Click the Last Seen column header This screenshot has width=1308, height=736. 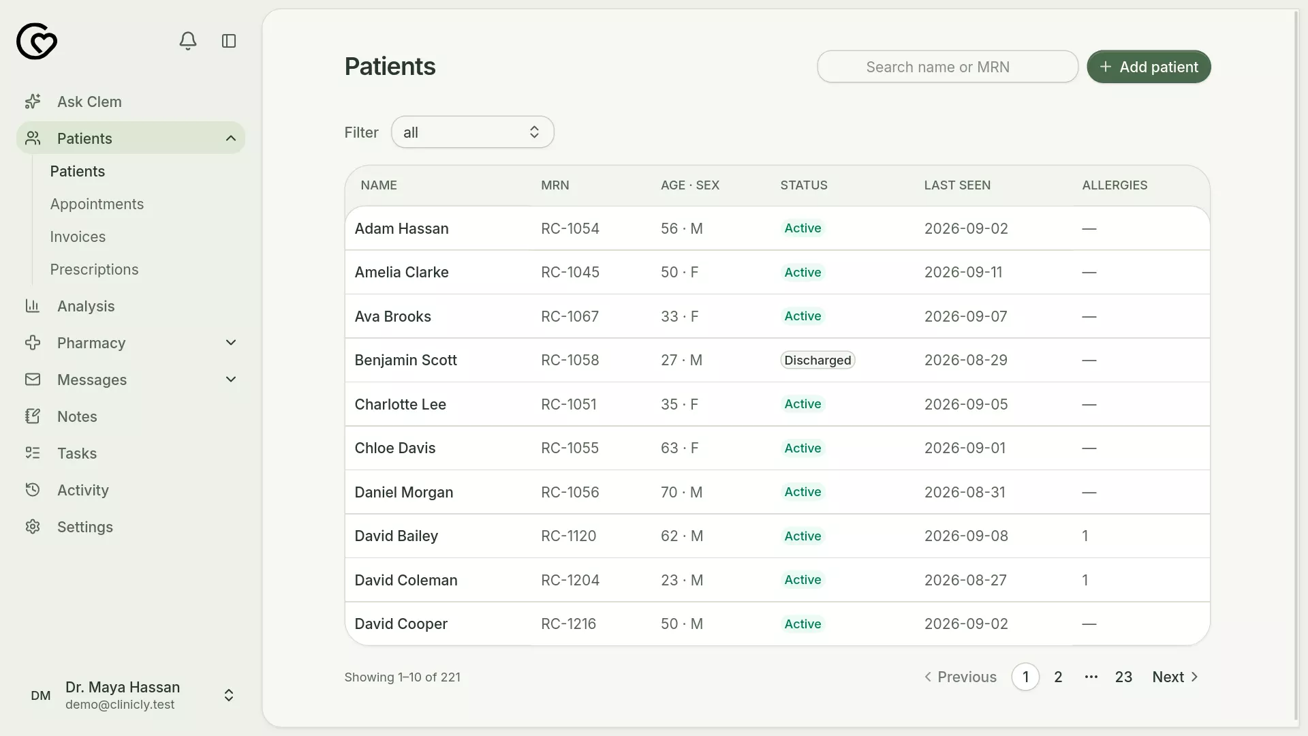[957, 185]
